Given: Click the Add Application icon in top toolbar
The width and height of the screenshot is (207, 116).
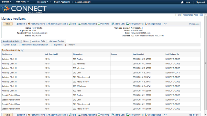Looking at the screenshot, I should [127, 24].
